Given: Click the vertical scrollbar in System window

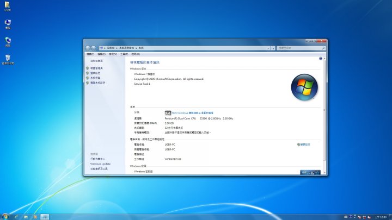Looking at the screenshot, I should tap(324, 110).
